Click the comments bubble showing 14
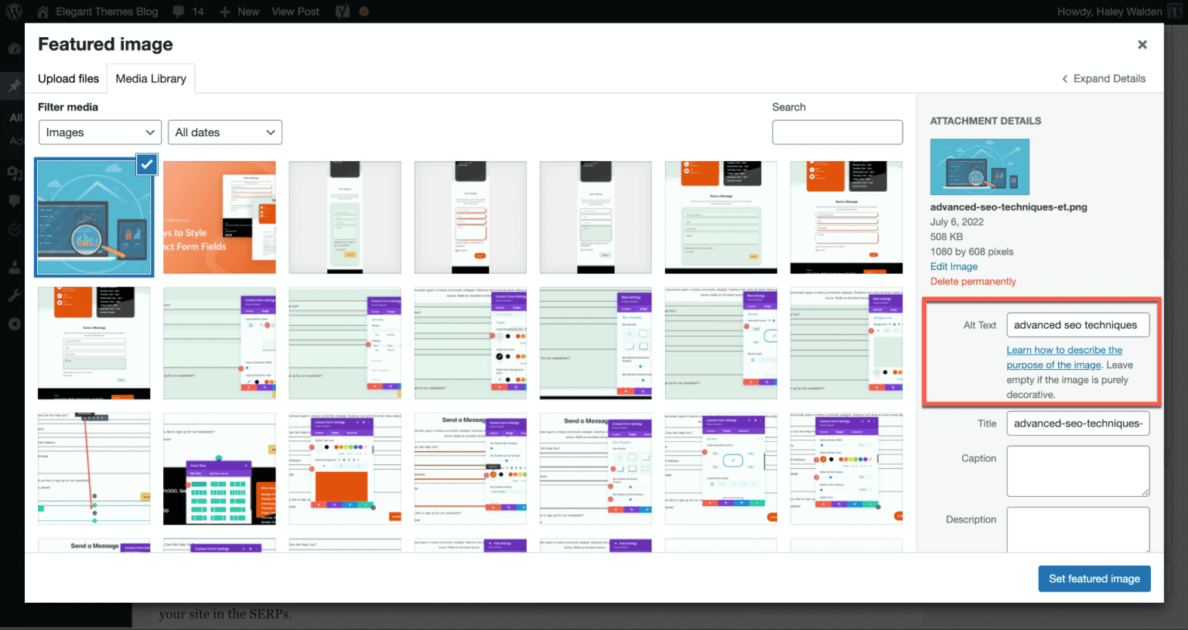Screen dimensions: 1188x630 (x=188, y=11)
